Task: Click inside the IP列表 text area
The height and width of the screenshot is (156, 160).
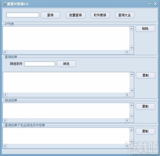Action: click(66, 38)
